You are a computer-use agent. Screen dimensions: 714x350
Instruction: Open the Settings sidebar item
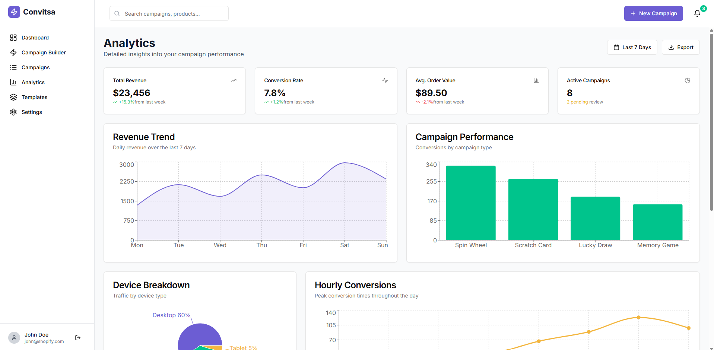click(x=47, y=112)
